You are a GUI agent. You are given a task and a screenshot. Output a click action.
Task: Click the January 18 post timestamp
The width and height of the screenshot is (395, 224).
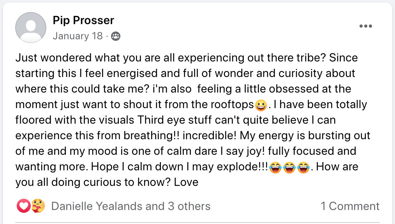pyautogui.click(x=78, y=36)
